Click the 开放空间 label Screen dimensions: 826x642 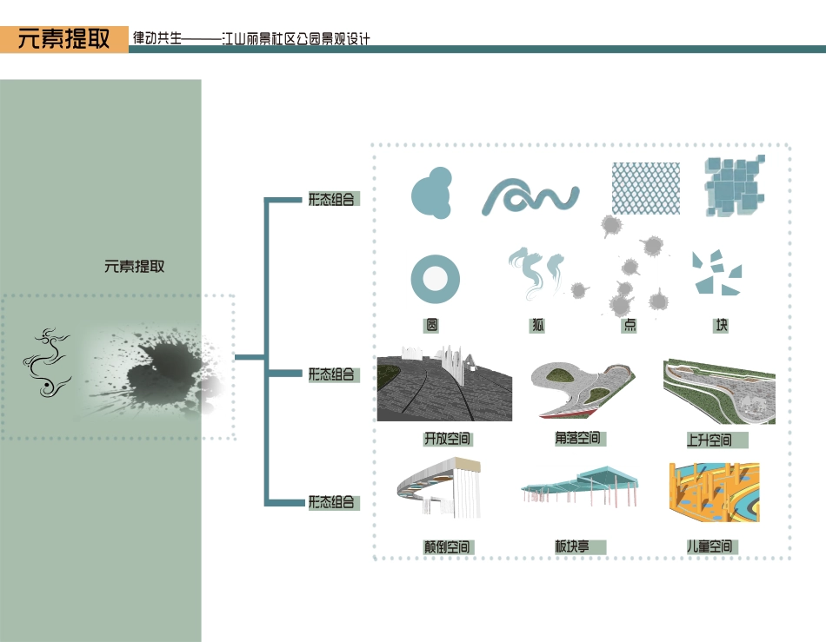point(447,439)
